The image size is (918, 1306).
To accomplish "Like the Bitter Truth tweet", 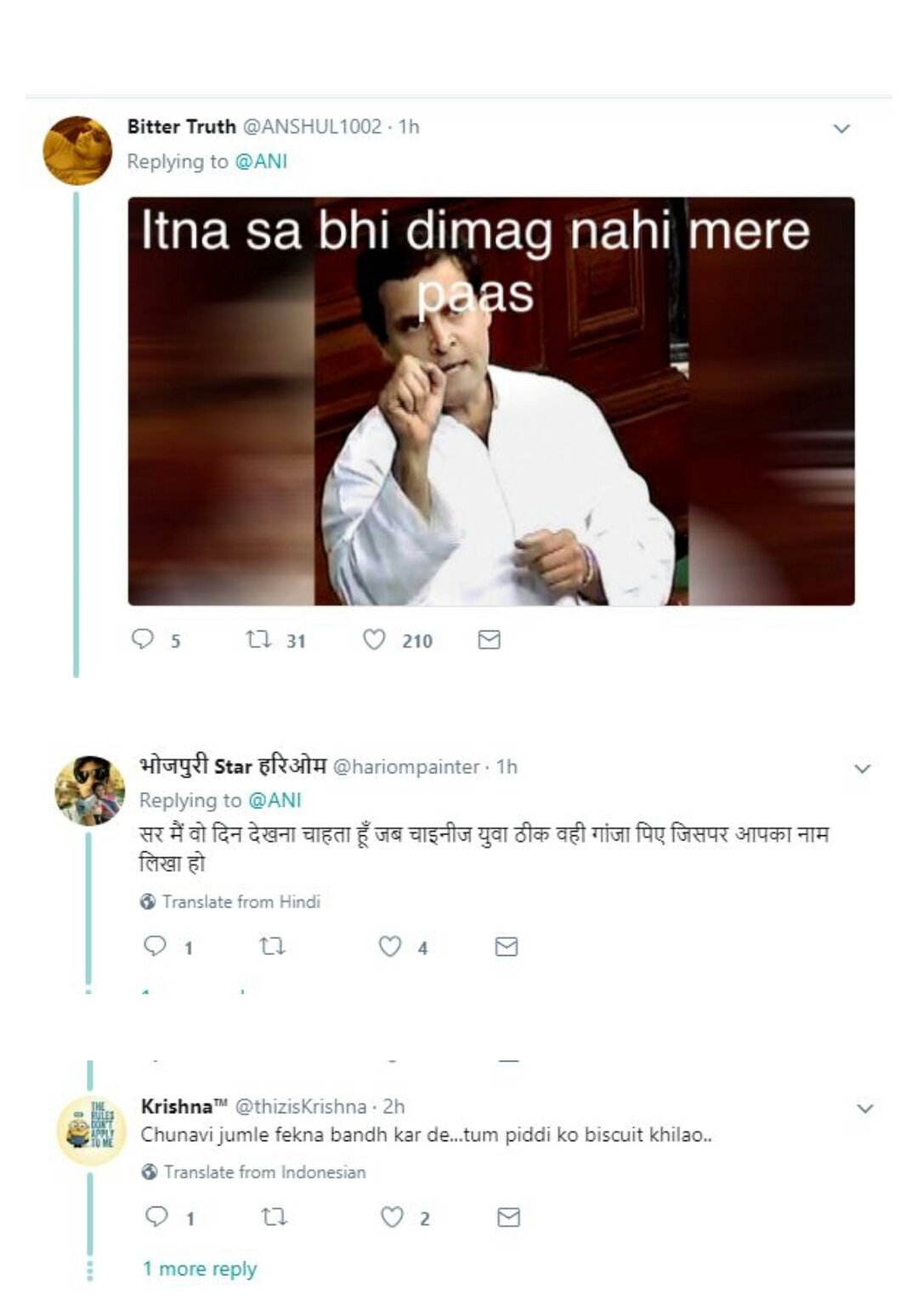I will pos(374,639).
